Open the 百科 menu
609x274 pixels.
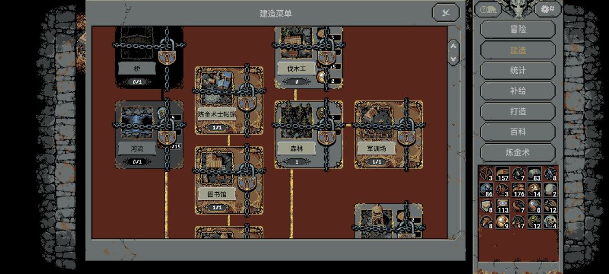coord(518,132)
